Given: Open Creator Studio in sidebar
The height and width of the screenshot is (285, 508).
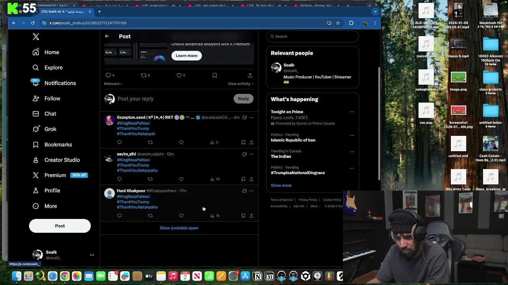Looking at the screenshot, I should coord(56,160).
